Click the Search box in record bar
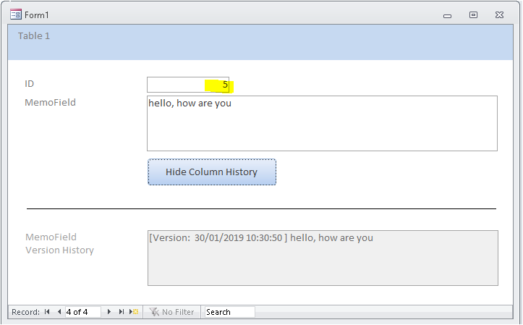 click(230, 312)
